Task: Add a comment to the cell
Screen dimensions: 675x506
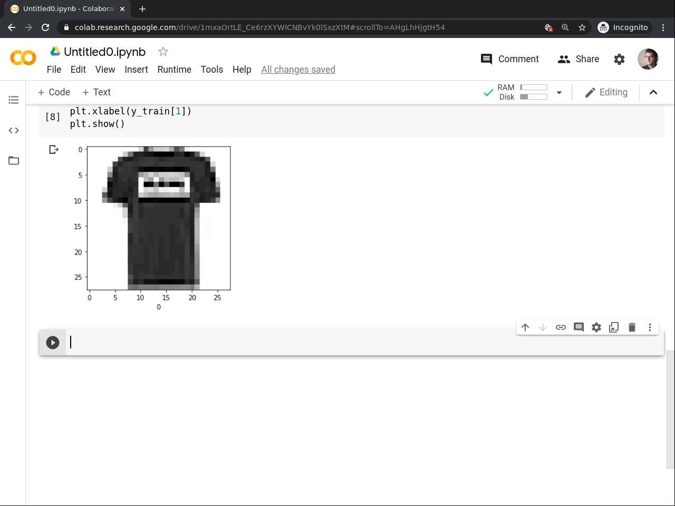Action: click(x=578, y=327)
